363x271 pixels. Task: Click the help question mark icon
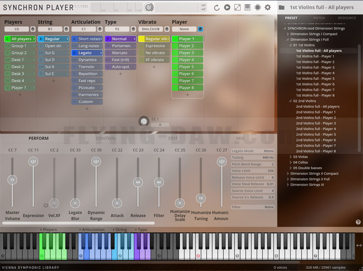358,222
